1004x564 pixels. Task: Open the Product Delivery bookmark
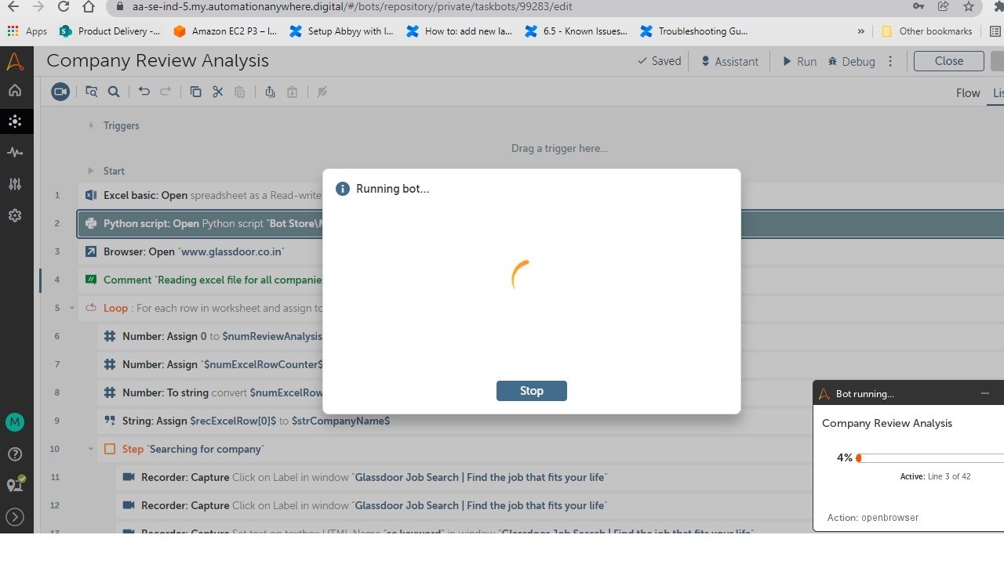click(x=110, y=31)
